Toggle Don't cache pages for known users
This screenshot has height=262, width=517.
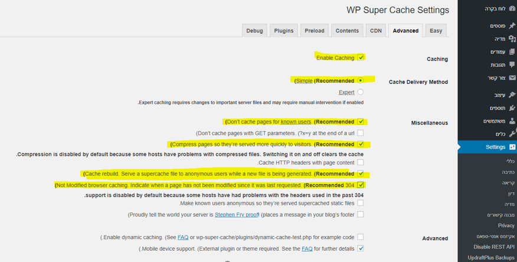361,122
